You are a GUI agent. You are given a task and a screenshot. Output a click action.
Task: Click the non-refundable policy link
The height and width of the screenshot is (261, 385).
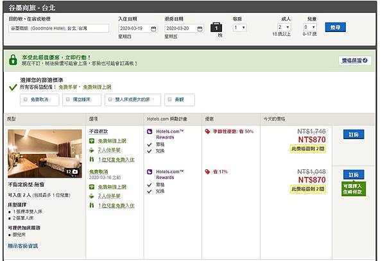(98, 131)
